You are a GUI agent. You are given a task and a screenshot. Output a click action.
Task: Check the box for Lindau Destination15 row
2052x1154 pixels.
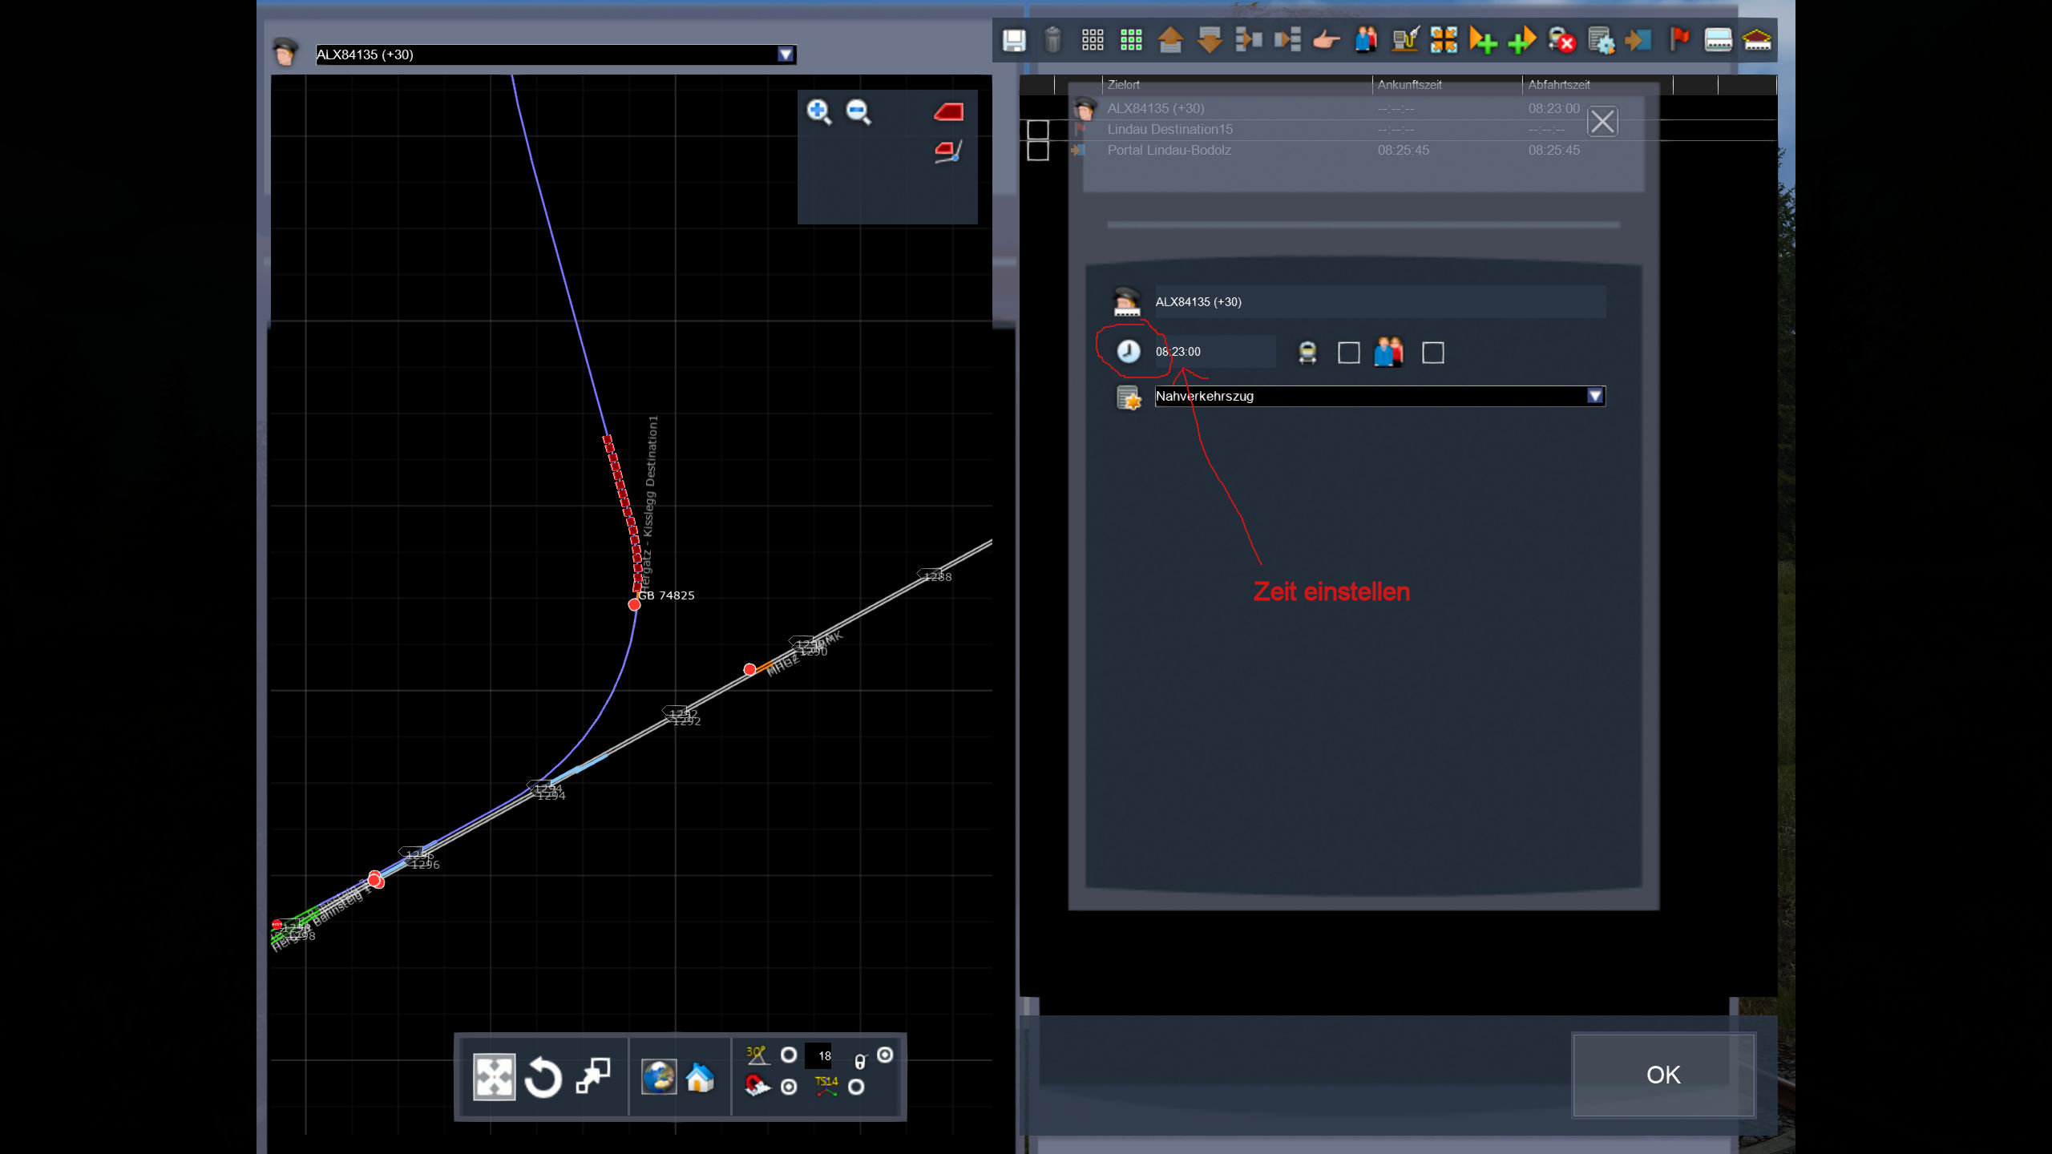coord(1037,130)
